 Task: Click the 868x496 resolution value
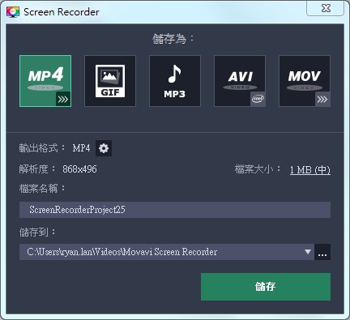point(79,169)
